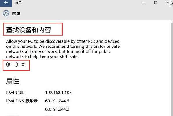This screenshot has width=173, height=116.
Task: Maximize the settings window
Action: (156, 3)
